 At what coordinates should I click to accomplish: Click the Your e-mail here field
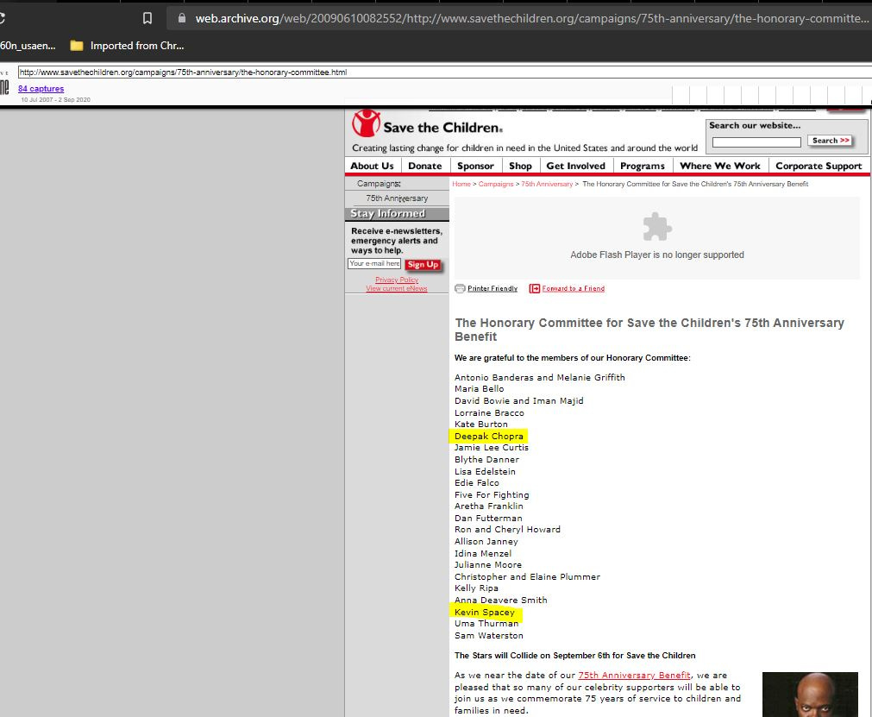pyautogui.click(x=374, y=264)
